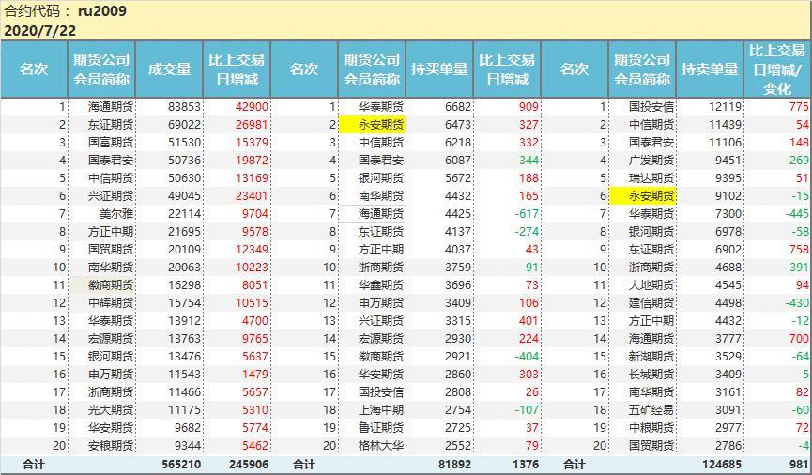812x475 pixels.
Task: Select long position value 6682
Action: click(x=458, y=107)
